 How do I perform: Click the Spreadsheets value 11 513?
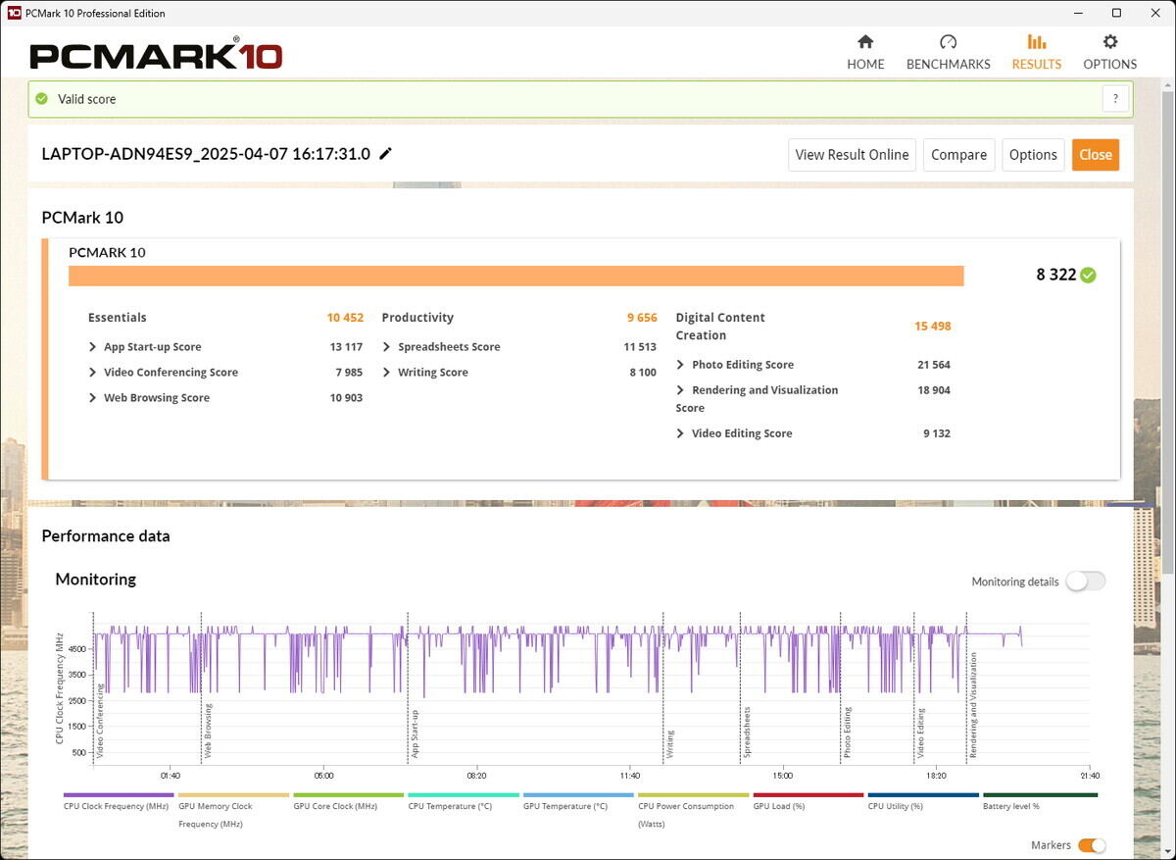[640, 347]
